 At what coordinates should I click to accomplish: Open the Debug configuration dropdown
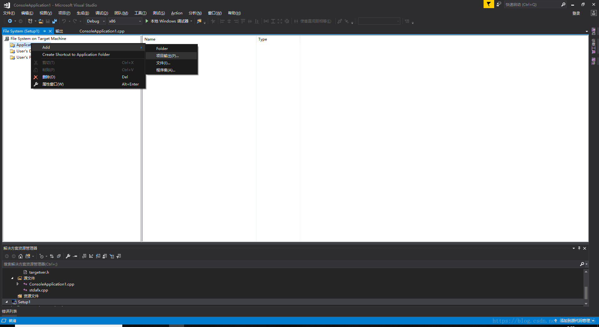click(x=96, y=21)
